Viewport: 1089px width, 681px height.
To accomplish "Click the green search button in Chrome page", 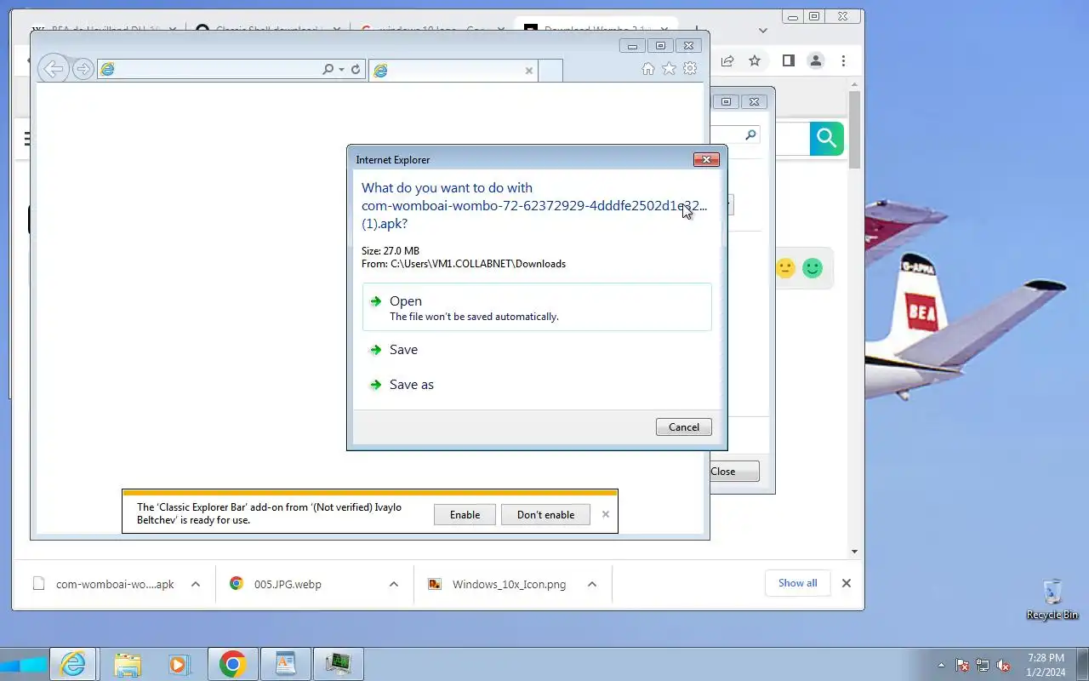I will tap(826, 138).
